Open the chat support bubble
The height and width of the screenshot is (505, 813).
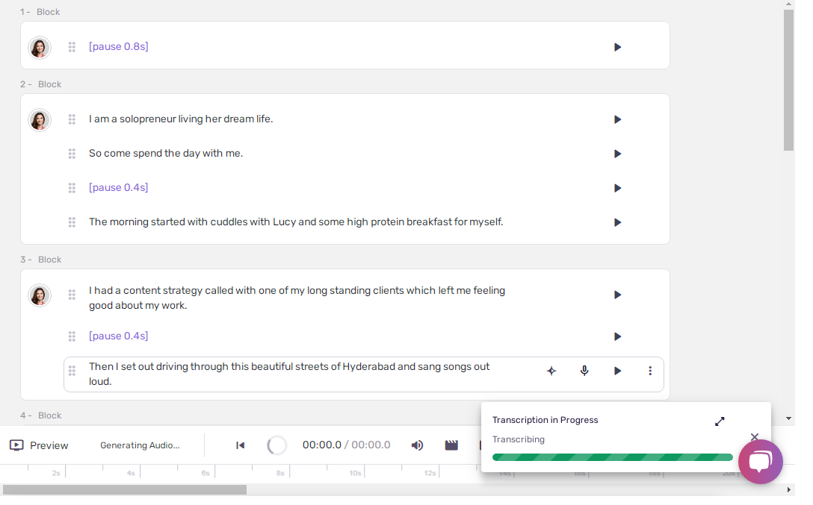pos(760,462)
